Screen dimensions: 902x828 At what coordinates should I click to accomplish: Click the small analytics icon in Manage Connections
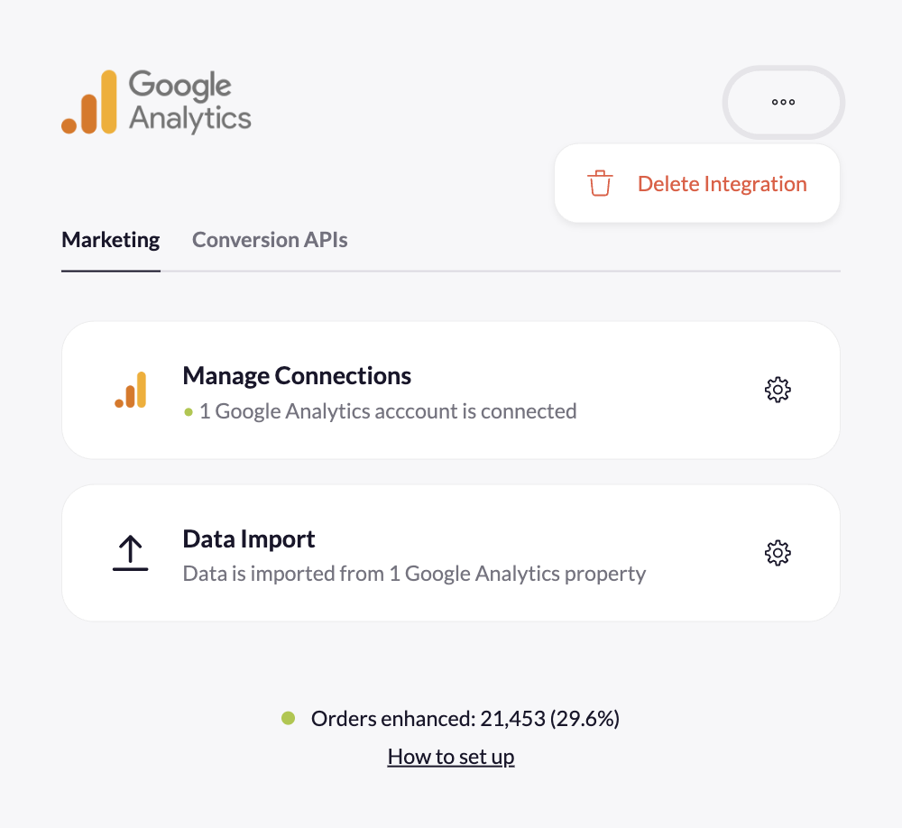131,390
